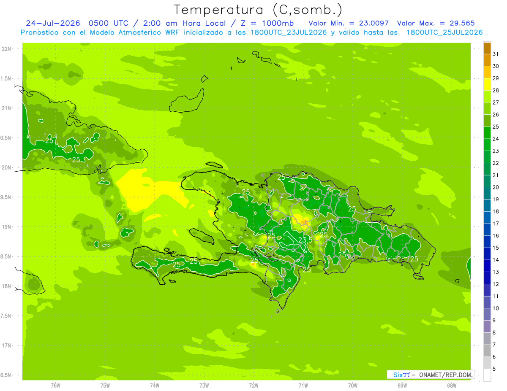Click the "21N" latitude label

click(6, 108)
